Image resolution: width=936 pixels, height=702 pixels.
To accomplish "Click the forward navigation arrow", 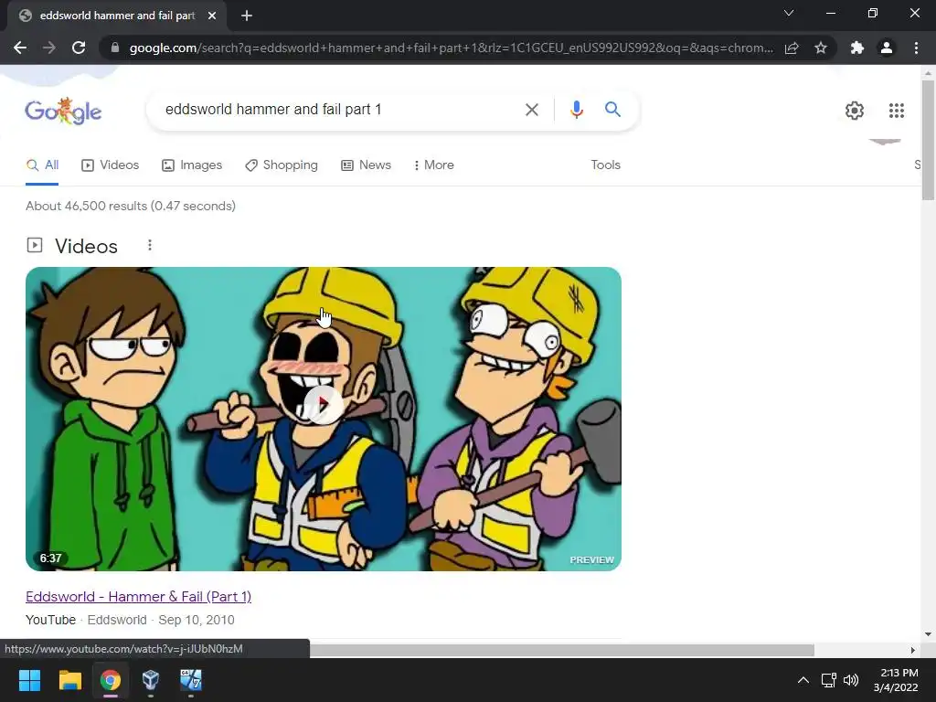I will click(x=49, y=48).
